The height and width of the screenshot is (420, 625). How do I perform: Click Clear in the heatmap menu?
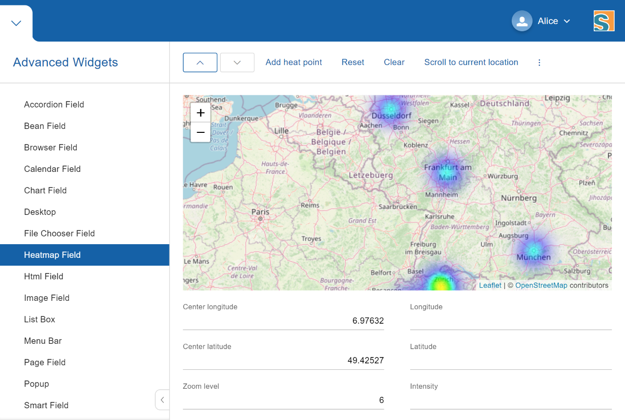point(394,63)
